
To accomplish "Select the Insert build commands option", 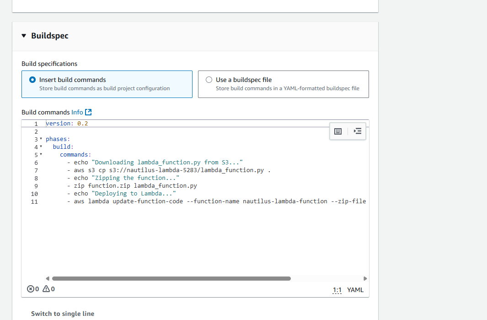I will pyautogui.click(x=32, y=80).
